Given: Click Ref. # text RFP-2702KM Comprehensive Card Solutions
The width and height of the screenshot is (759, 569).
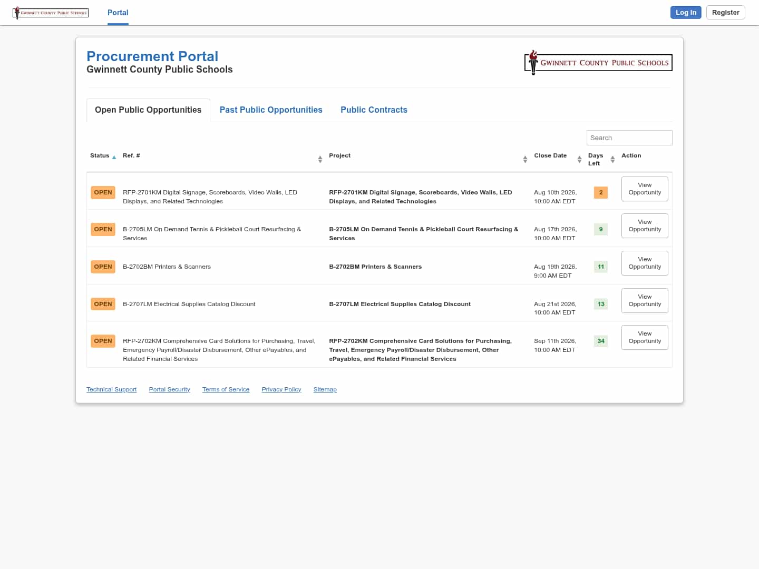Looking at the screenshot, I should click(219, 350).
